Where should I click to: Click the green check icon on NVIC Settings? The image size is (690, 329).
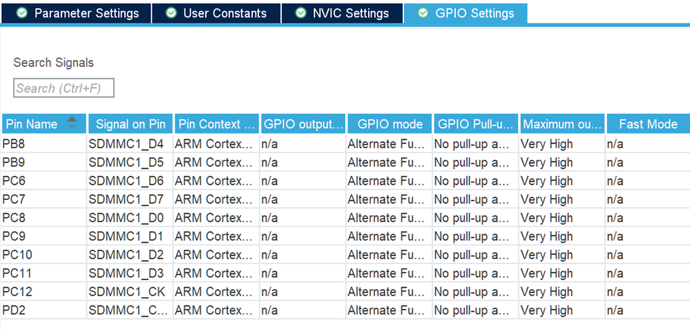300,14
